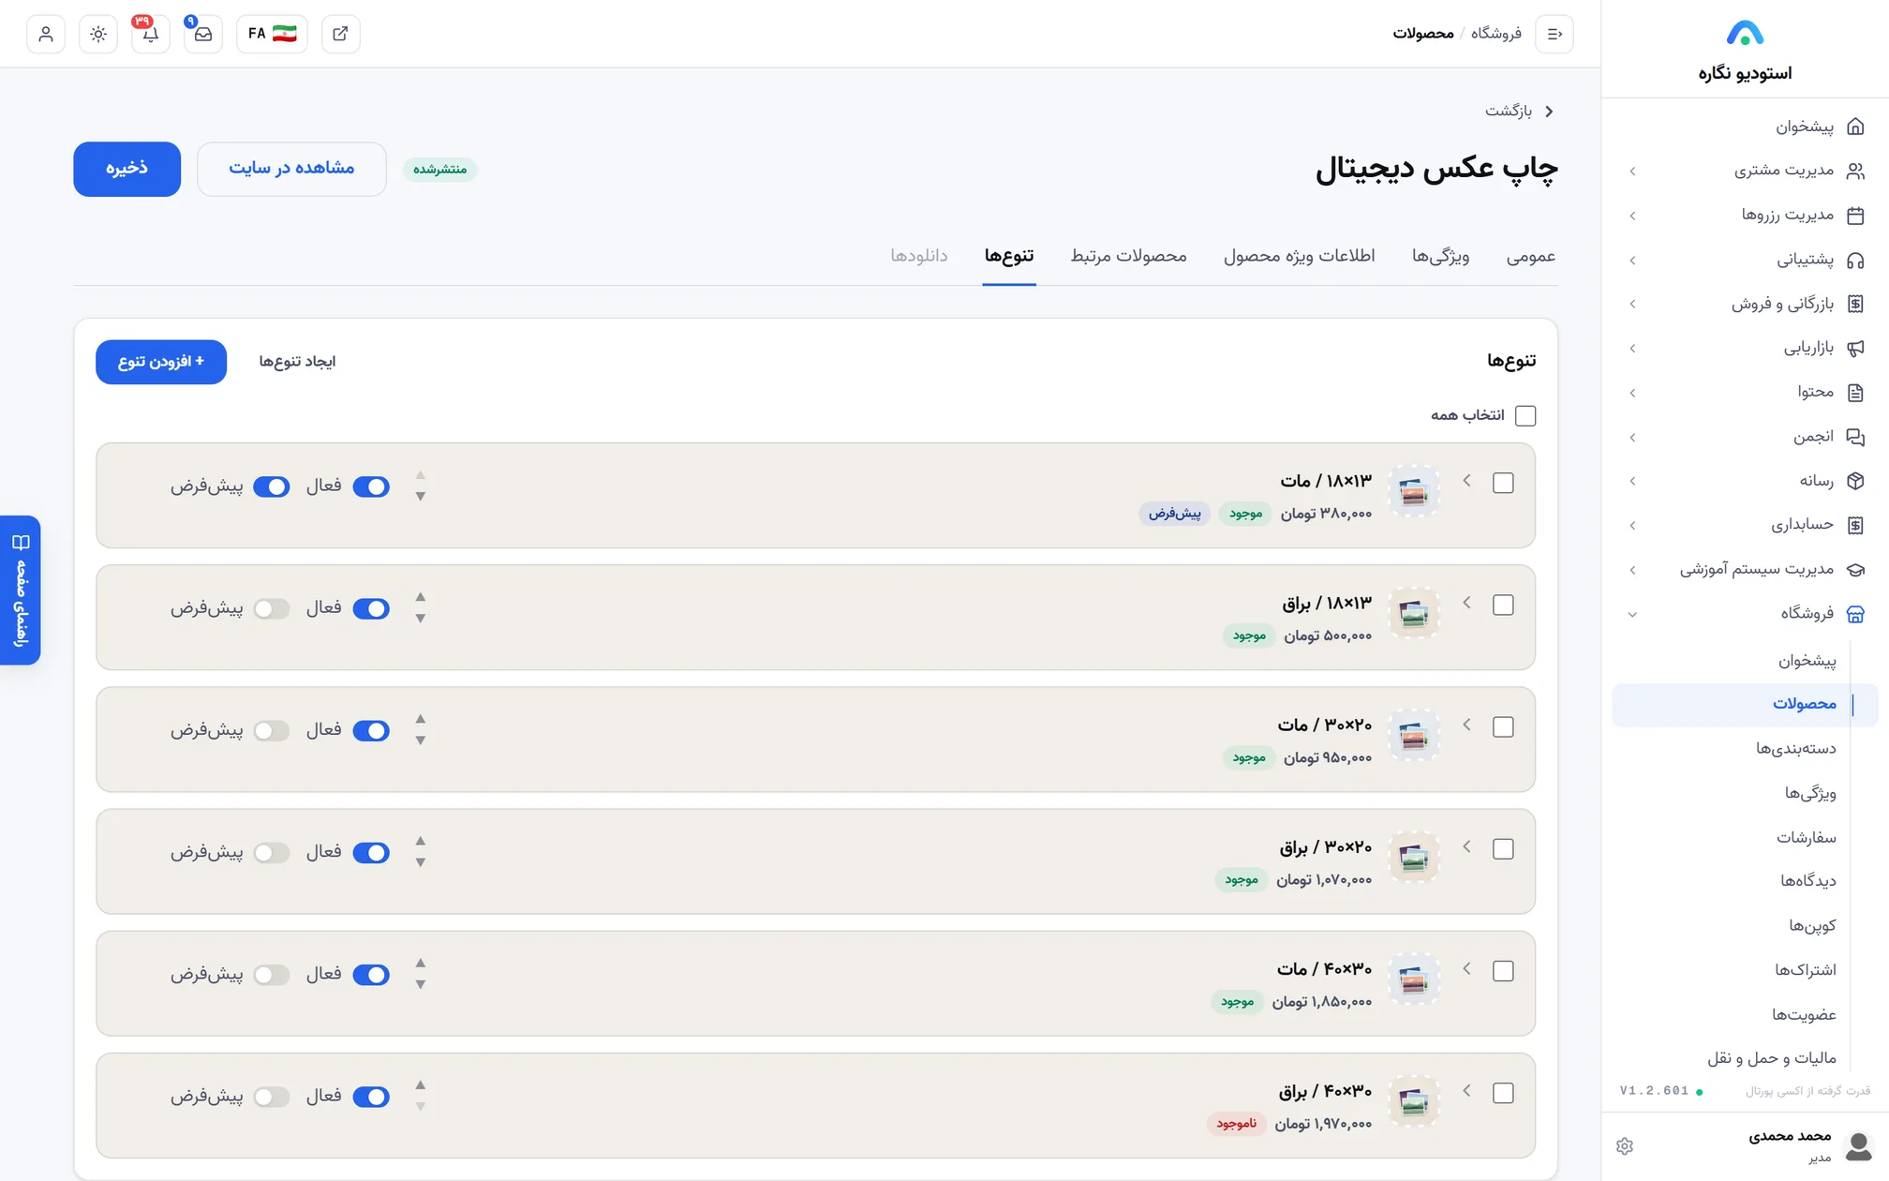Click the مدیریت رزروها calendar icon

point(1855,216)
